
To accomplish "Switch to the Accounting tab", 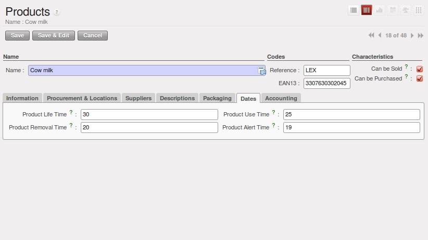I will click(281, 98).
